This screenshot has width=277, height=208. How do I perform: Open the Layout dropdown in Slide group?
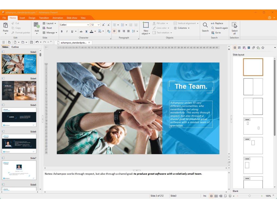50,23
